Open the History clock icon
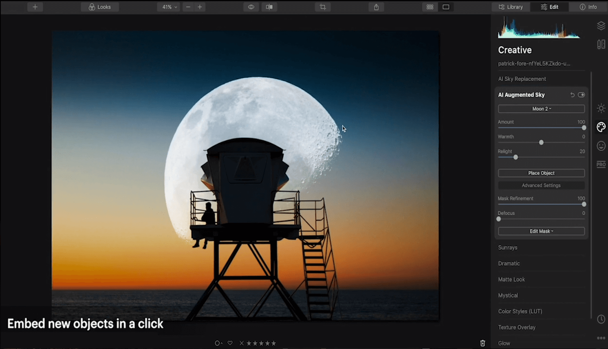Screen dimensions: 608x349 [x=601, y=319]
